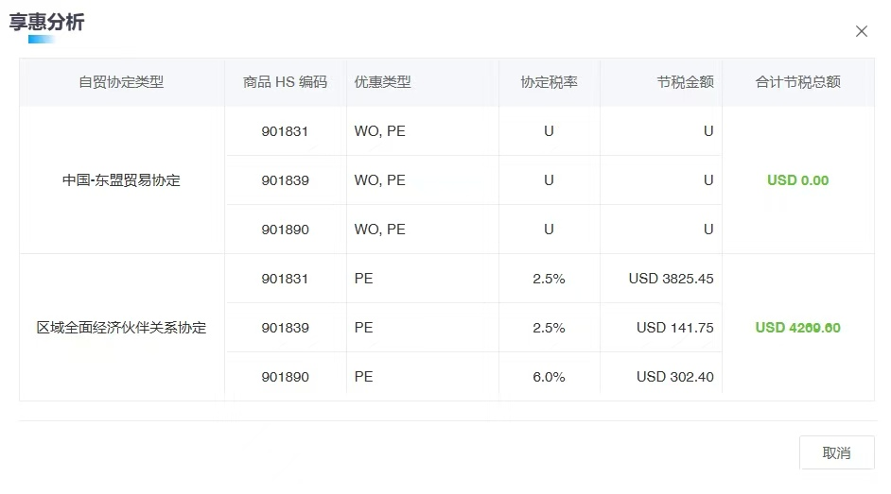Select the 6.0% agreement tax rate cell

click(x=549, y=377)
